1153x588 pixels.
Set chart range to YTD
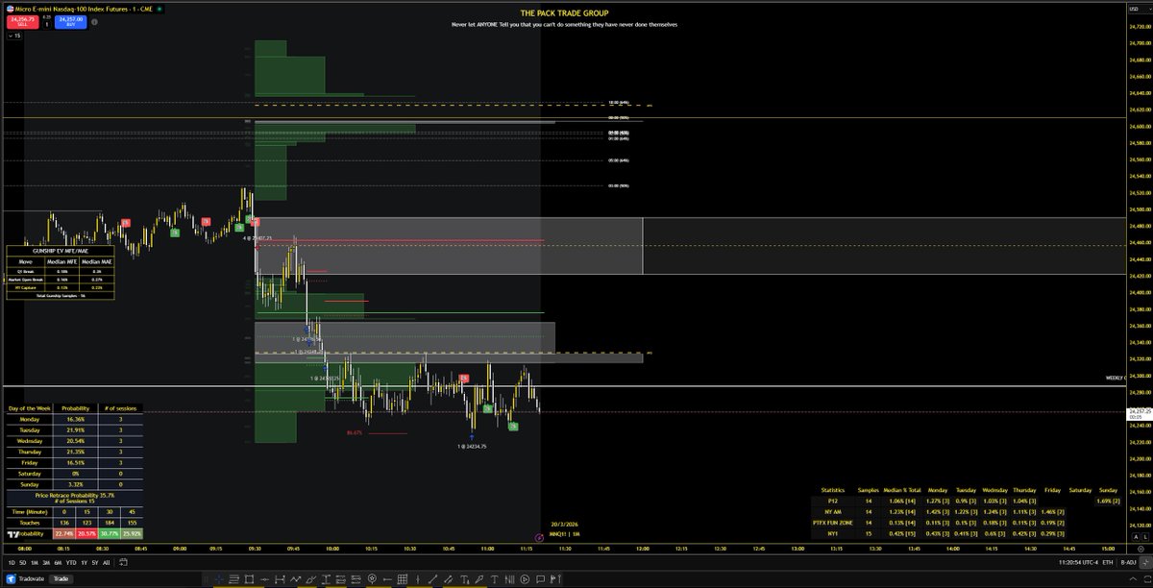click(71, 563)
